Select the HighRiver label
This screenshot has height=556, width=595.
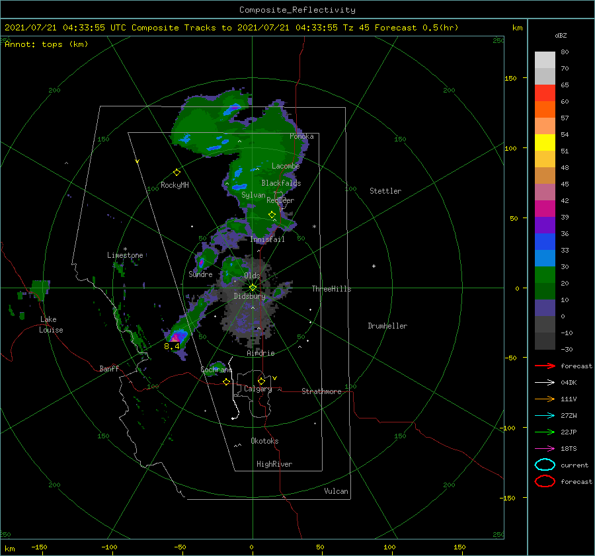pos(274,464)
